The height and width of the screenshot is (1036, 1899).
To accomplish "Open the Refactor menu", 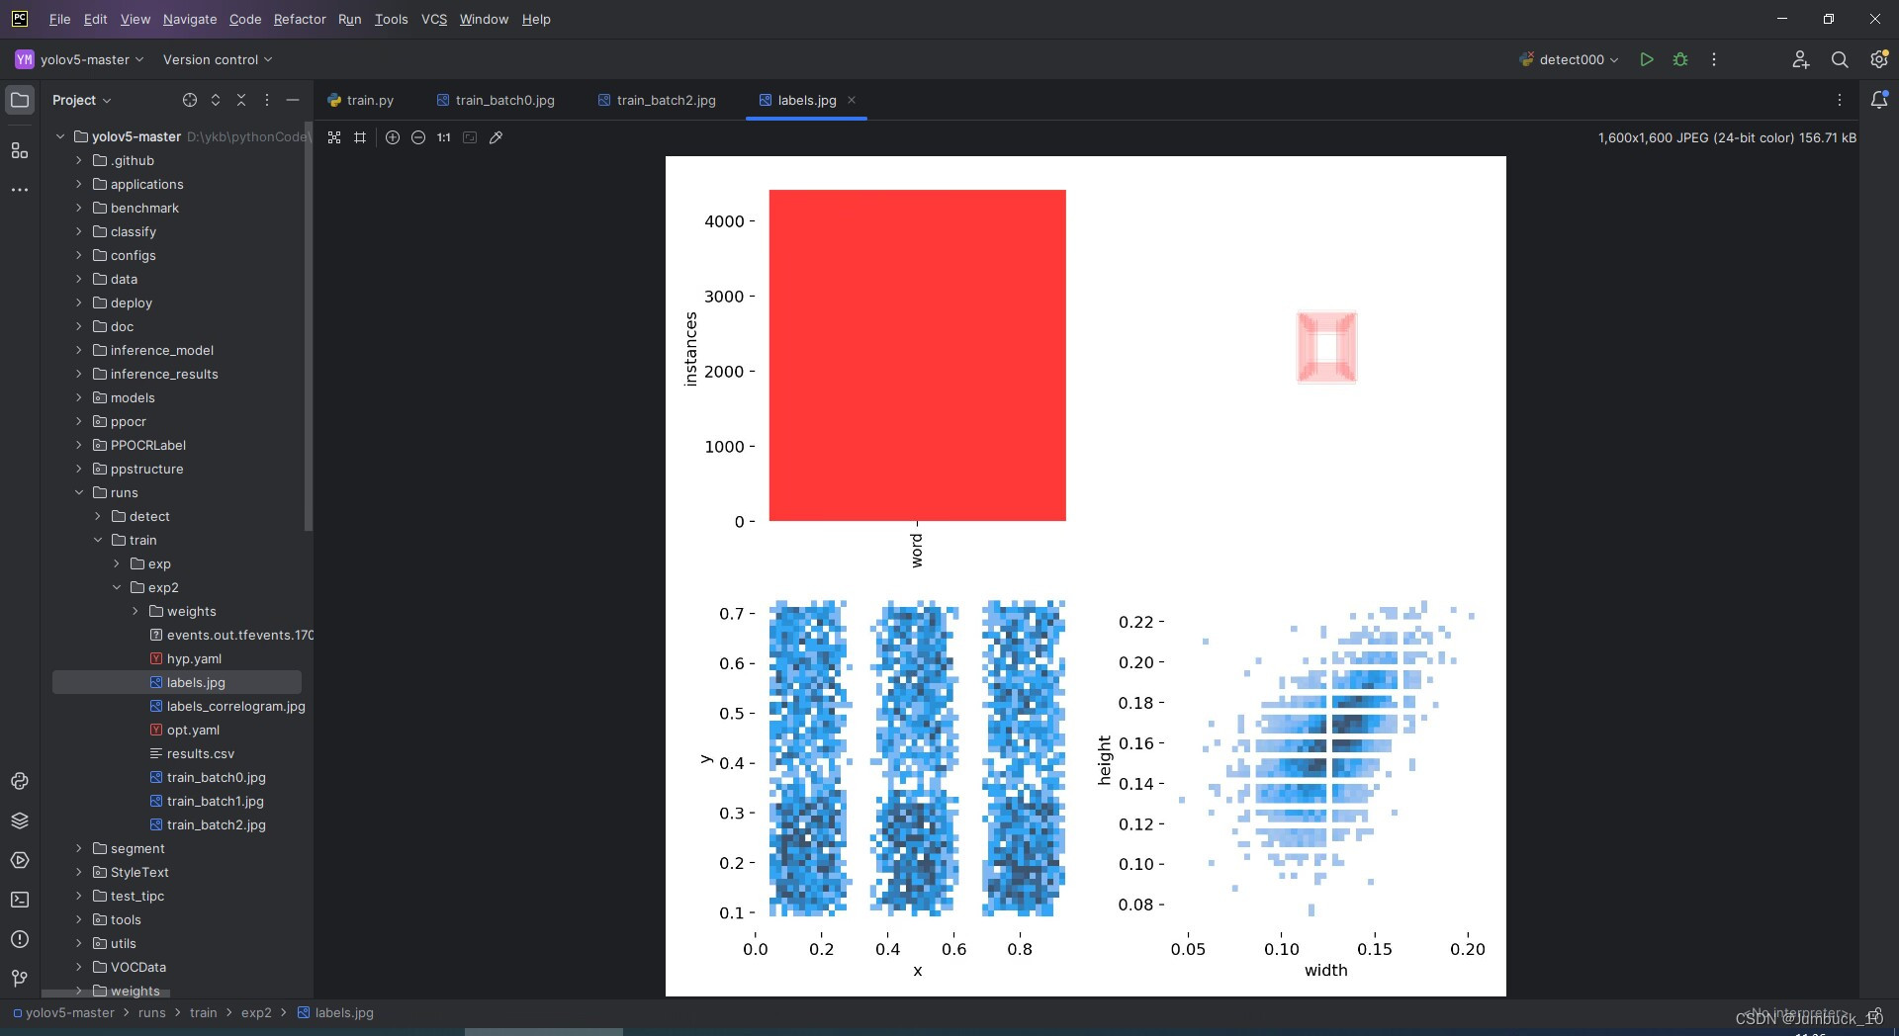I will pyautogui.click(x=300, y=19).
